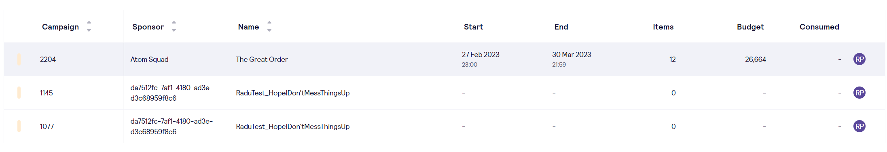
Task: Open campaign number 1077
Action: point(47,127)
